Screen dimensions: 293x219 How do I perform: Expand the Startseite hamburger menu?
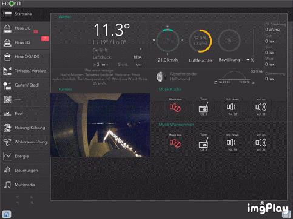click(7, 14)
